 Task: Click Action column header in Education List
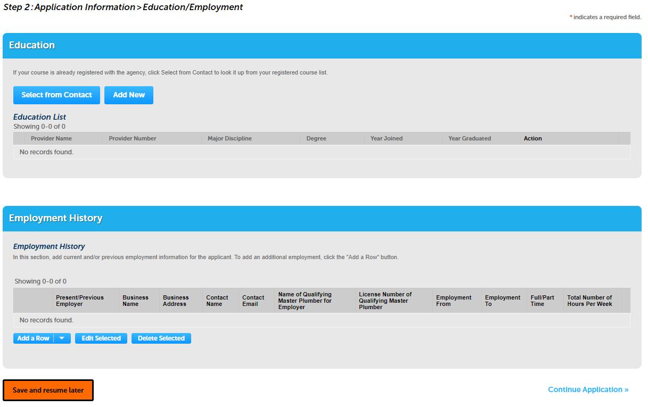click(x=532, y=138)
